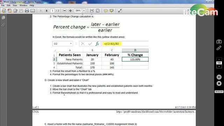Stop the liteCam recording

tap(219, 83)
